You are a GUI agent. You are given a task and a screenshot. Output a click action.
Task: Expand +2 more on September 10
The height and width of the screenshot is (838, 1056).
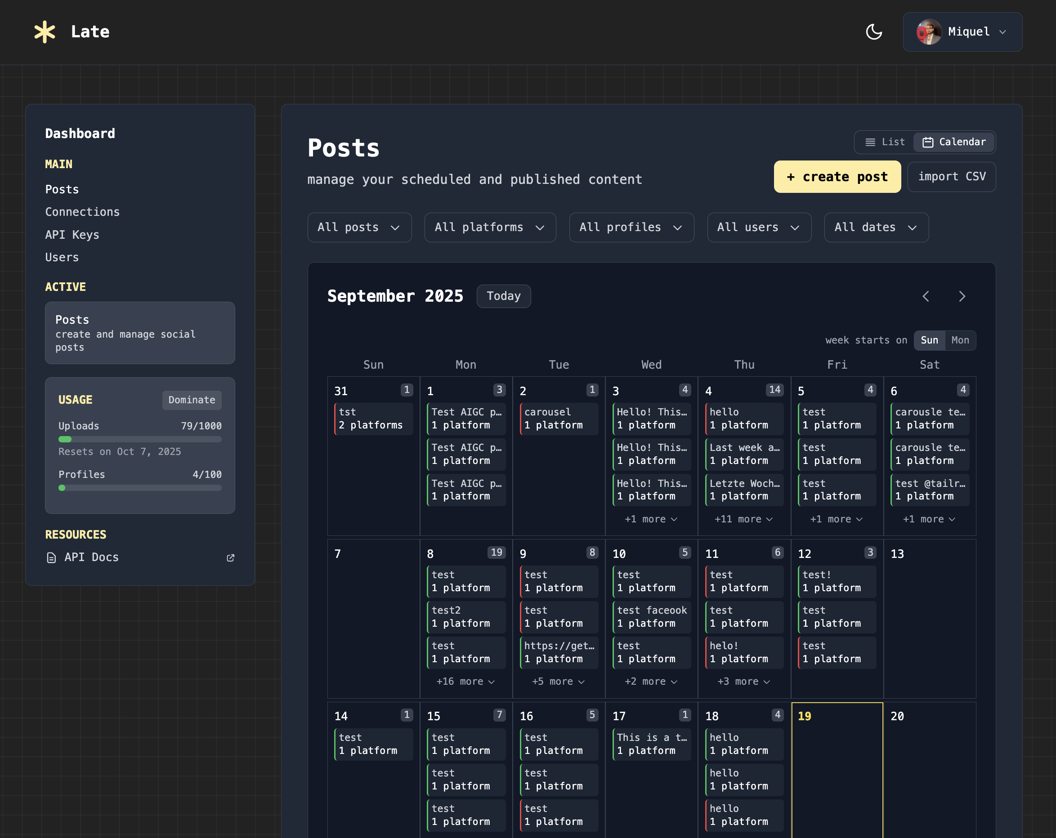pyautogui.click(x=651, y=682)
